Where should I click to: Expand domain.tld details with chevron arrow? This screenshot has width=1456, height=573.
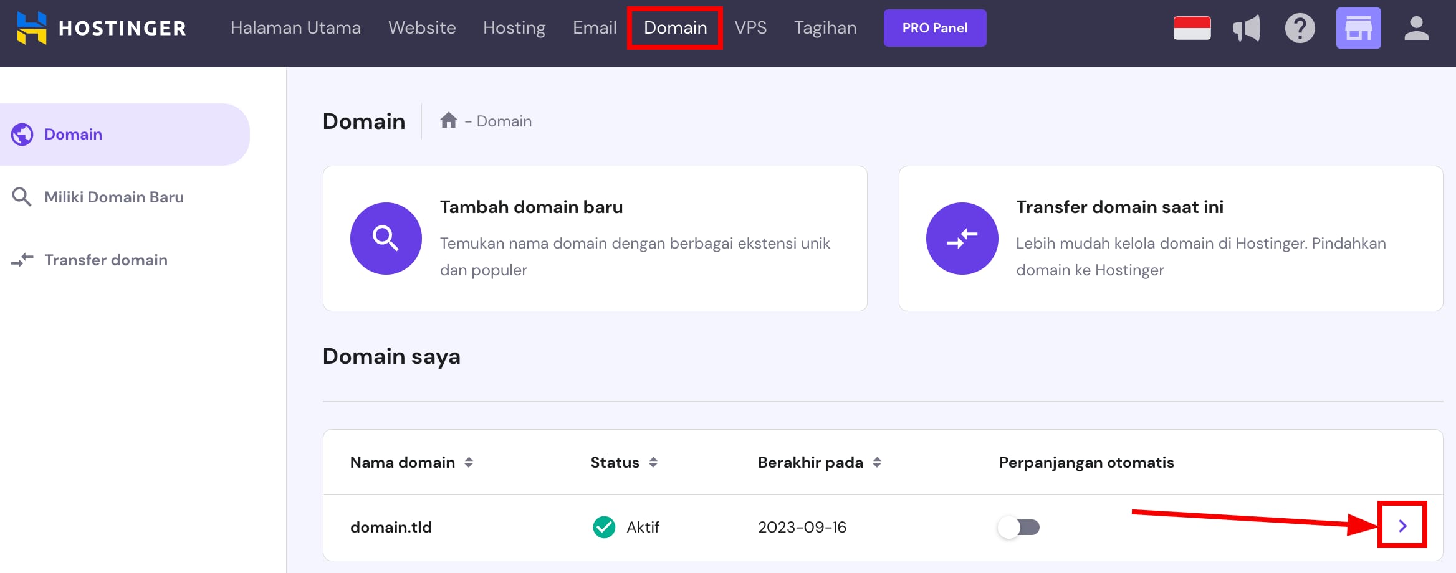(x=1402, y=526)
